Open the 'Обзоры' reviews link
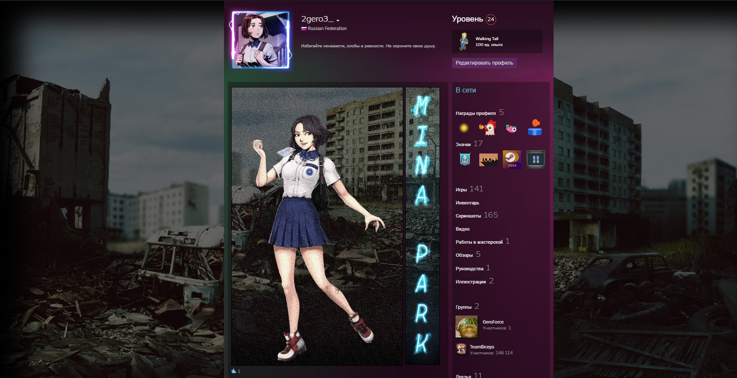Image resolution: width=737 pixels, height=378 pixels. pyautogui.click(x=464, y=255)
